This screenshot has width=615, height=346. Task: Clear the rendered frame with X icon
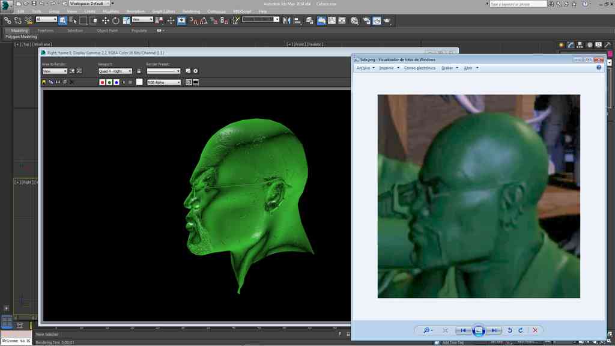[x=72, y=82]
